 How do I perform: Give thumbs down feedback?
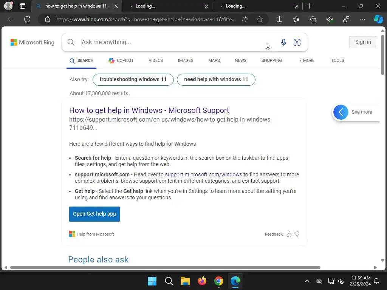[297, 234]
